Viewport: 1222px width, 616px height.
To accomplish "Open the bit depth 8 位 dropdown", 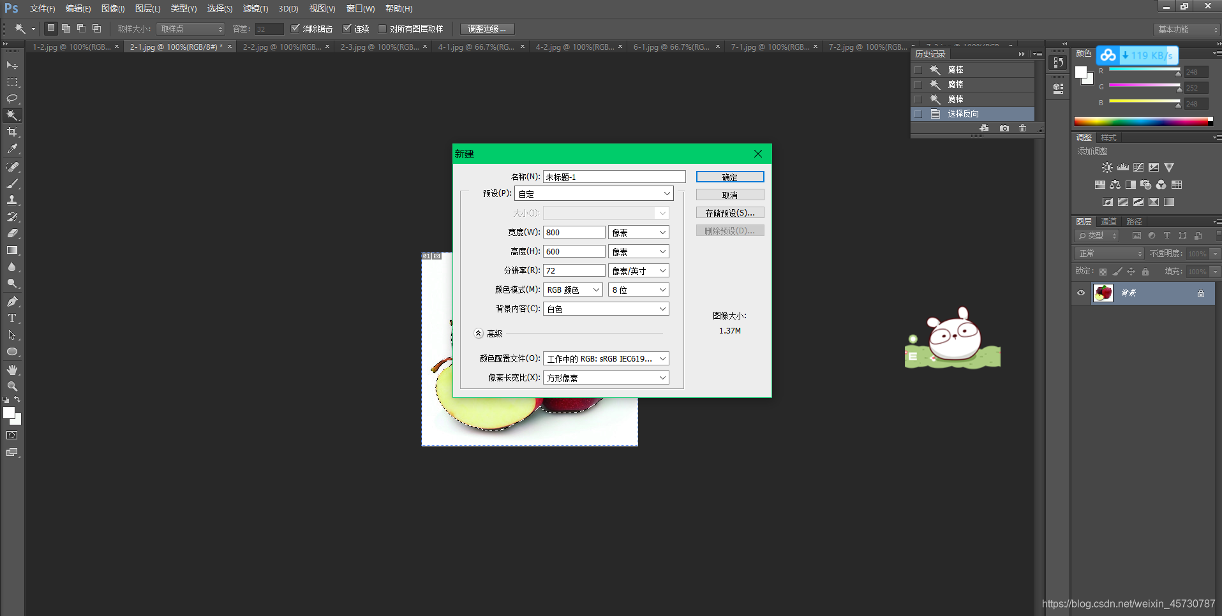I will coord(639,290).
